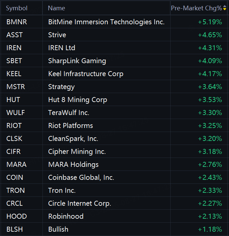
Task: Open the Hut 8 Mining Corp row
Action: pyautogui.click(x=114, y=100)
